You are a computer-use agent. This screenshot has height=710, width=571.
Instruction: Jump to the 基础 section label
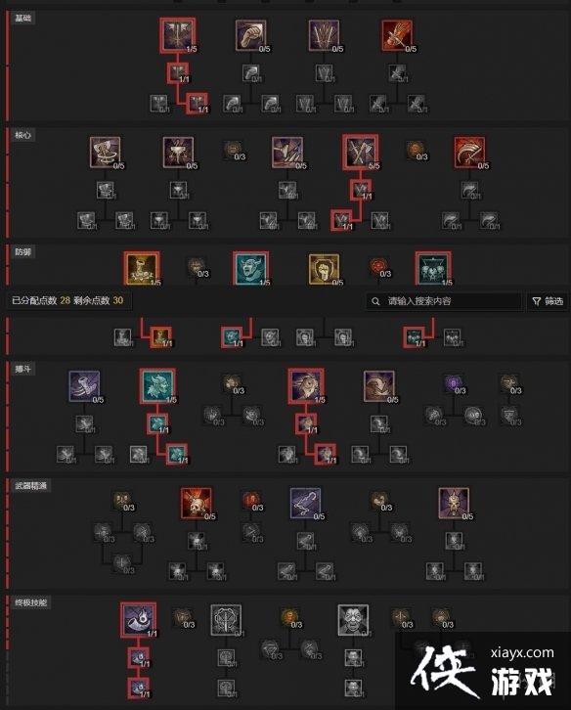point(23,19)
